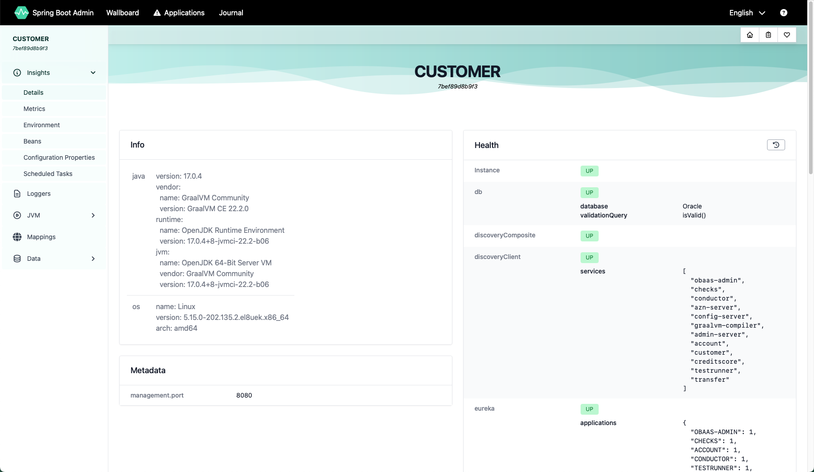Viewport: 814px width, 472px height.
Task: Click the Insights info icon in the sidebar
Action: [x=17, y=73]
